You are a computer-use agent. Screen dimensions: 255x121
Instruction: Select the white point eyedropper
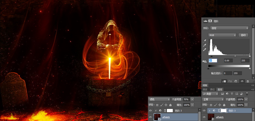click(x=205, y=50)
